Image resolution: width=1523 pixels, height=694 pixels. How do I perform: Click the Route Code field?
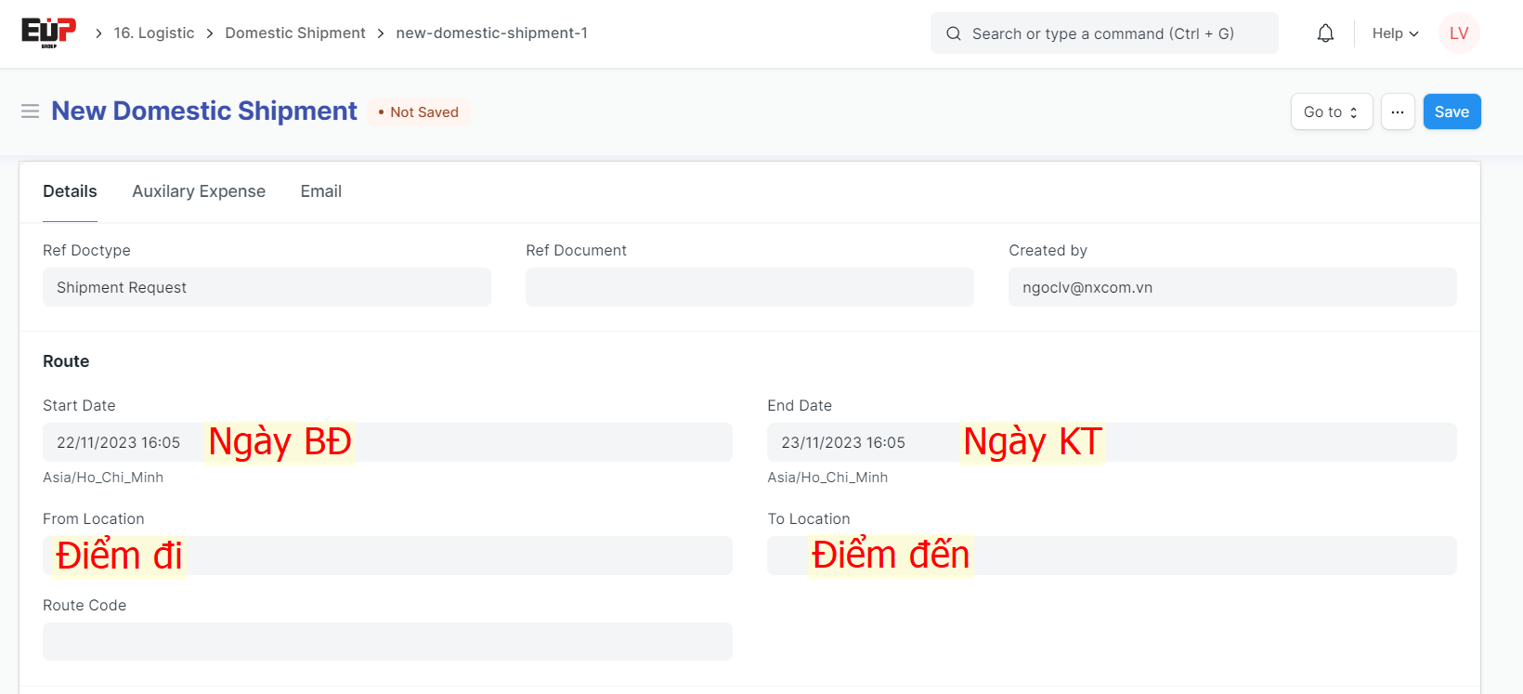(x=387, y=641)
